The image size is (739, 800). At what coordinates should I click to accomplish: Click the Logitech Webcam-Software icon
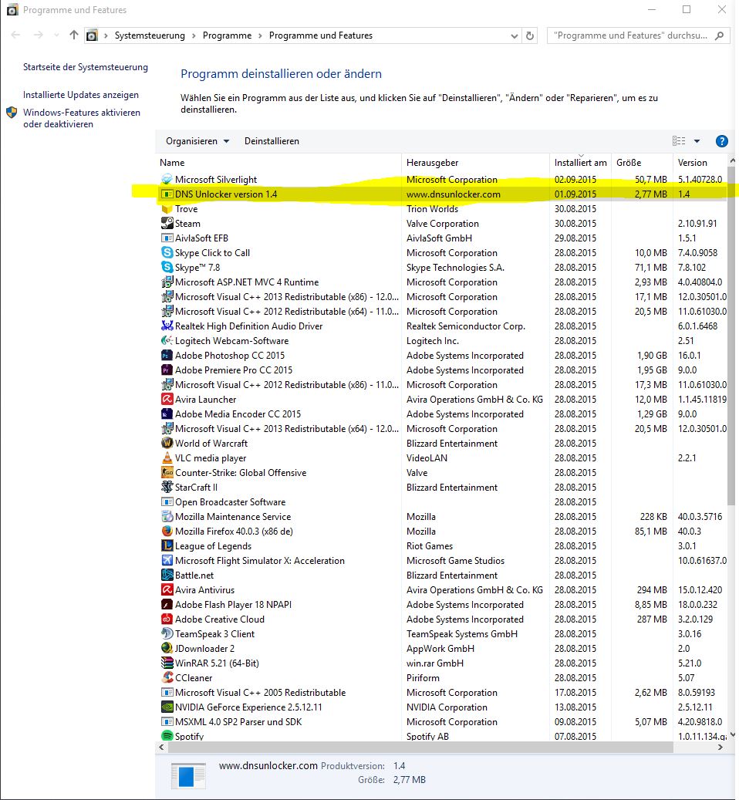(x=167, y=340)
